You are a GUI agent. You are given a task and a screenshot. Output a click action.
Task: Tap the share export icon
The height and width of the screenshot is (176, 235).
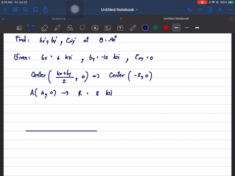(46, 10)
